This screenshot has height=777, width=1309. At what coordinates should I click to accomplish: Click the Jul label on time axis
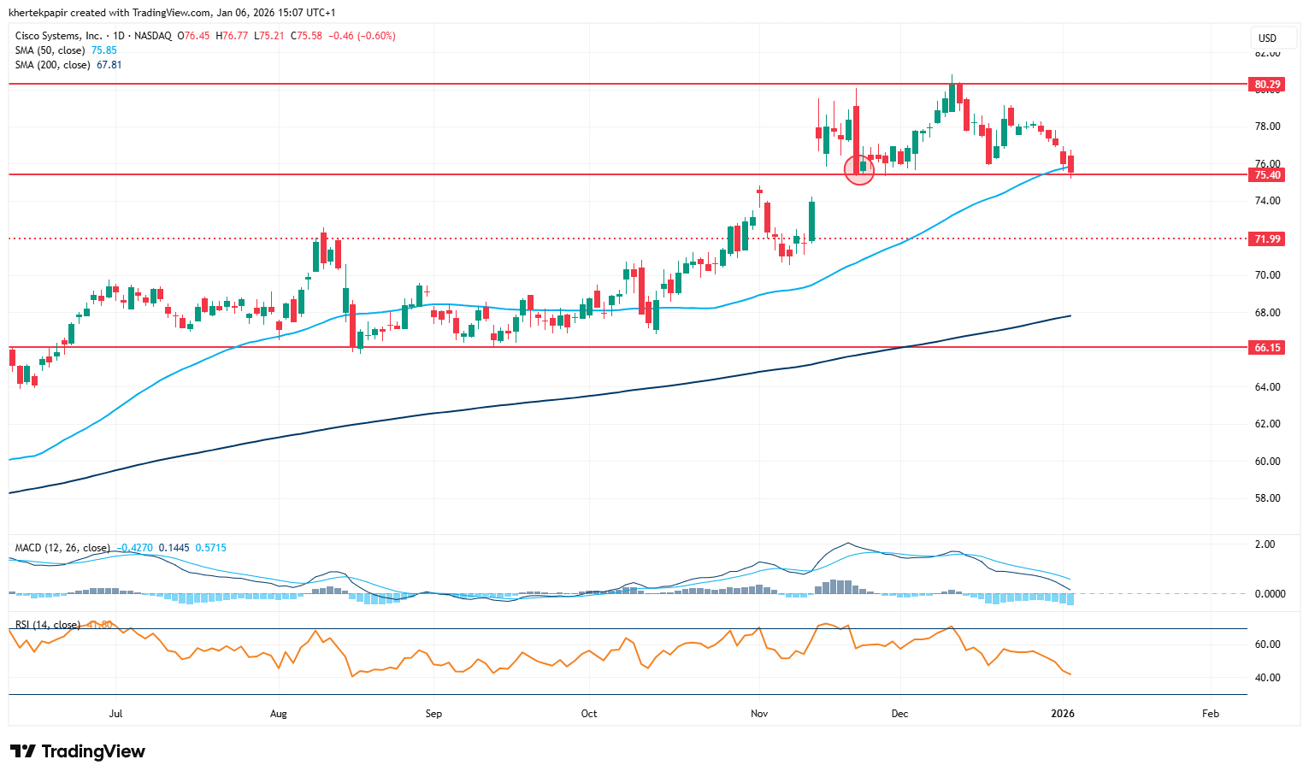pos(116,713)
